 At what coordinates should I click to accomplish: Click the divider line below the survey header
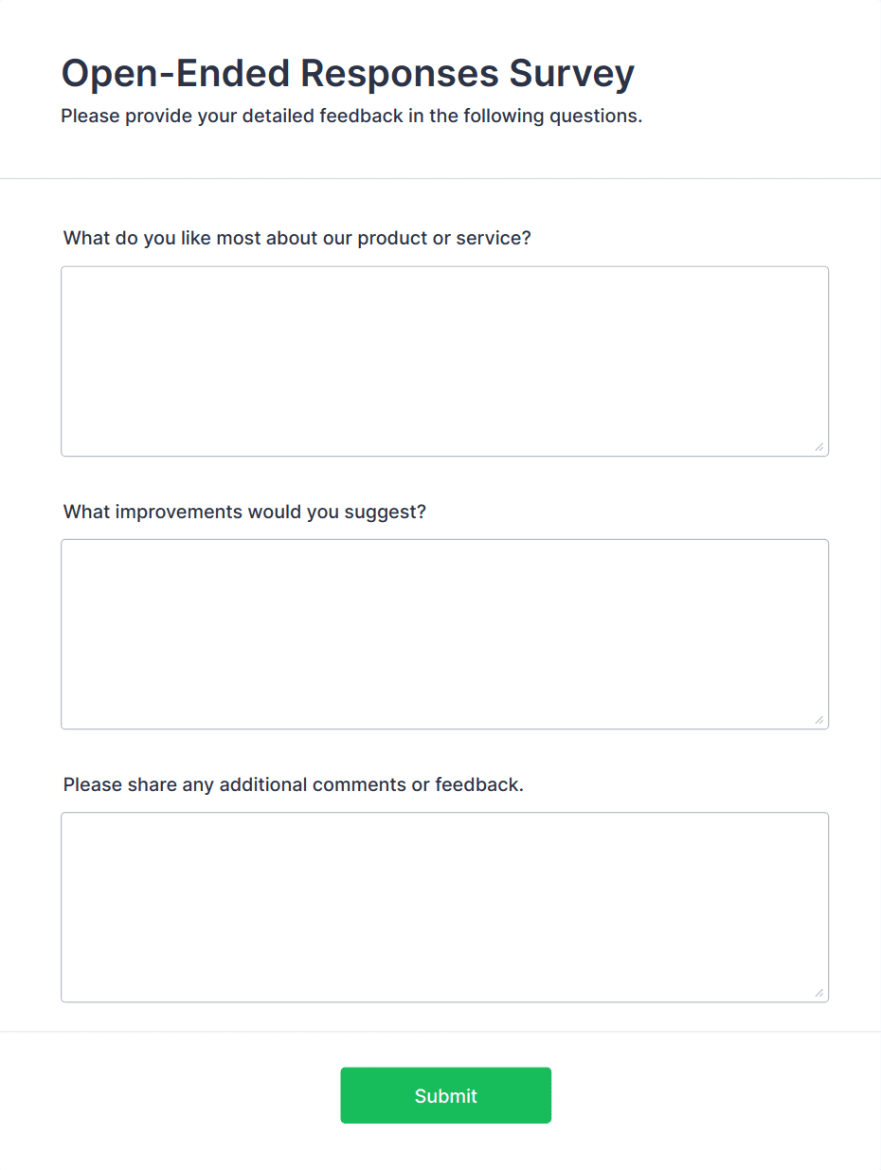coord(440,178)
